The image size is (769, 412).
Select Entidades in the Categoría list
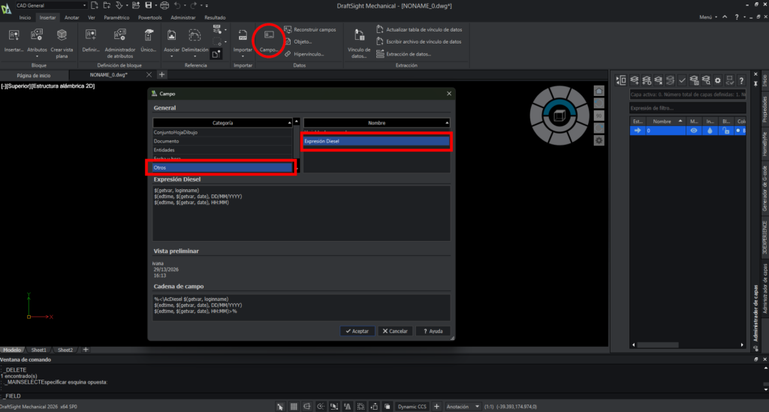222,150
